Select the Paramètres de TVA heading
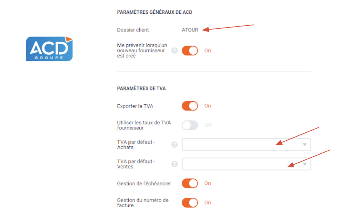The width and height of the screenshot is (353, 218). (142, 89)
